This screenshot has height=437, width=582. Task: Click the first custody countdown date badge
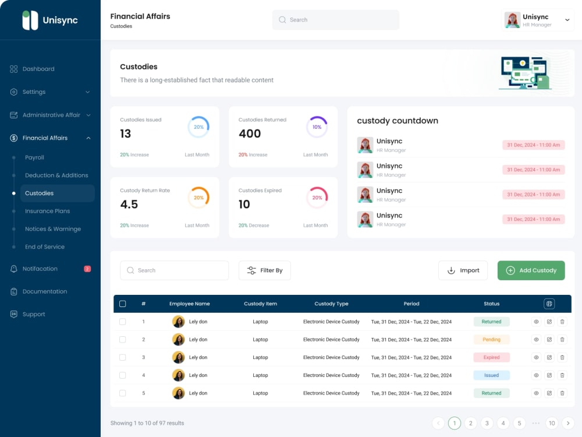533,145
